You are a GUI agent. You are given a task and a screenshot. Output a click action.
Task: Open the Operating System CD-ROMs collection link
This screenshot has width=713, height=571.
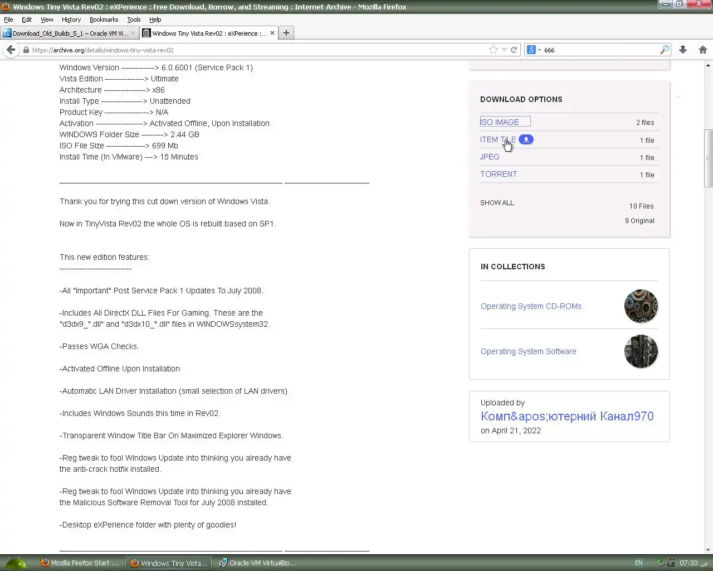531,306
